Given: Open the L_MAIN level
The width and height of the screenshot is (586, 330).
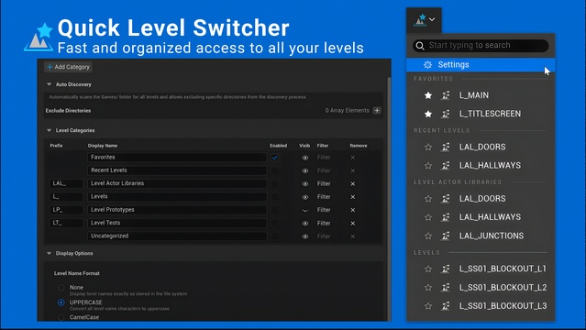Looking at the screenshot, I should point(473,95).
